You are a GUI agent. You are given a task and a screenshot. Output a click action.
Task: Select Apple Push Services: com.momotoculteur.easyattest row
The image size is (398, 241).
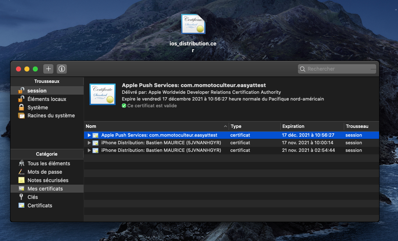(x=232, y=135)
